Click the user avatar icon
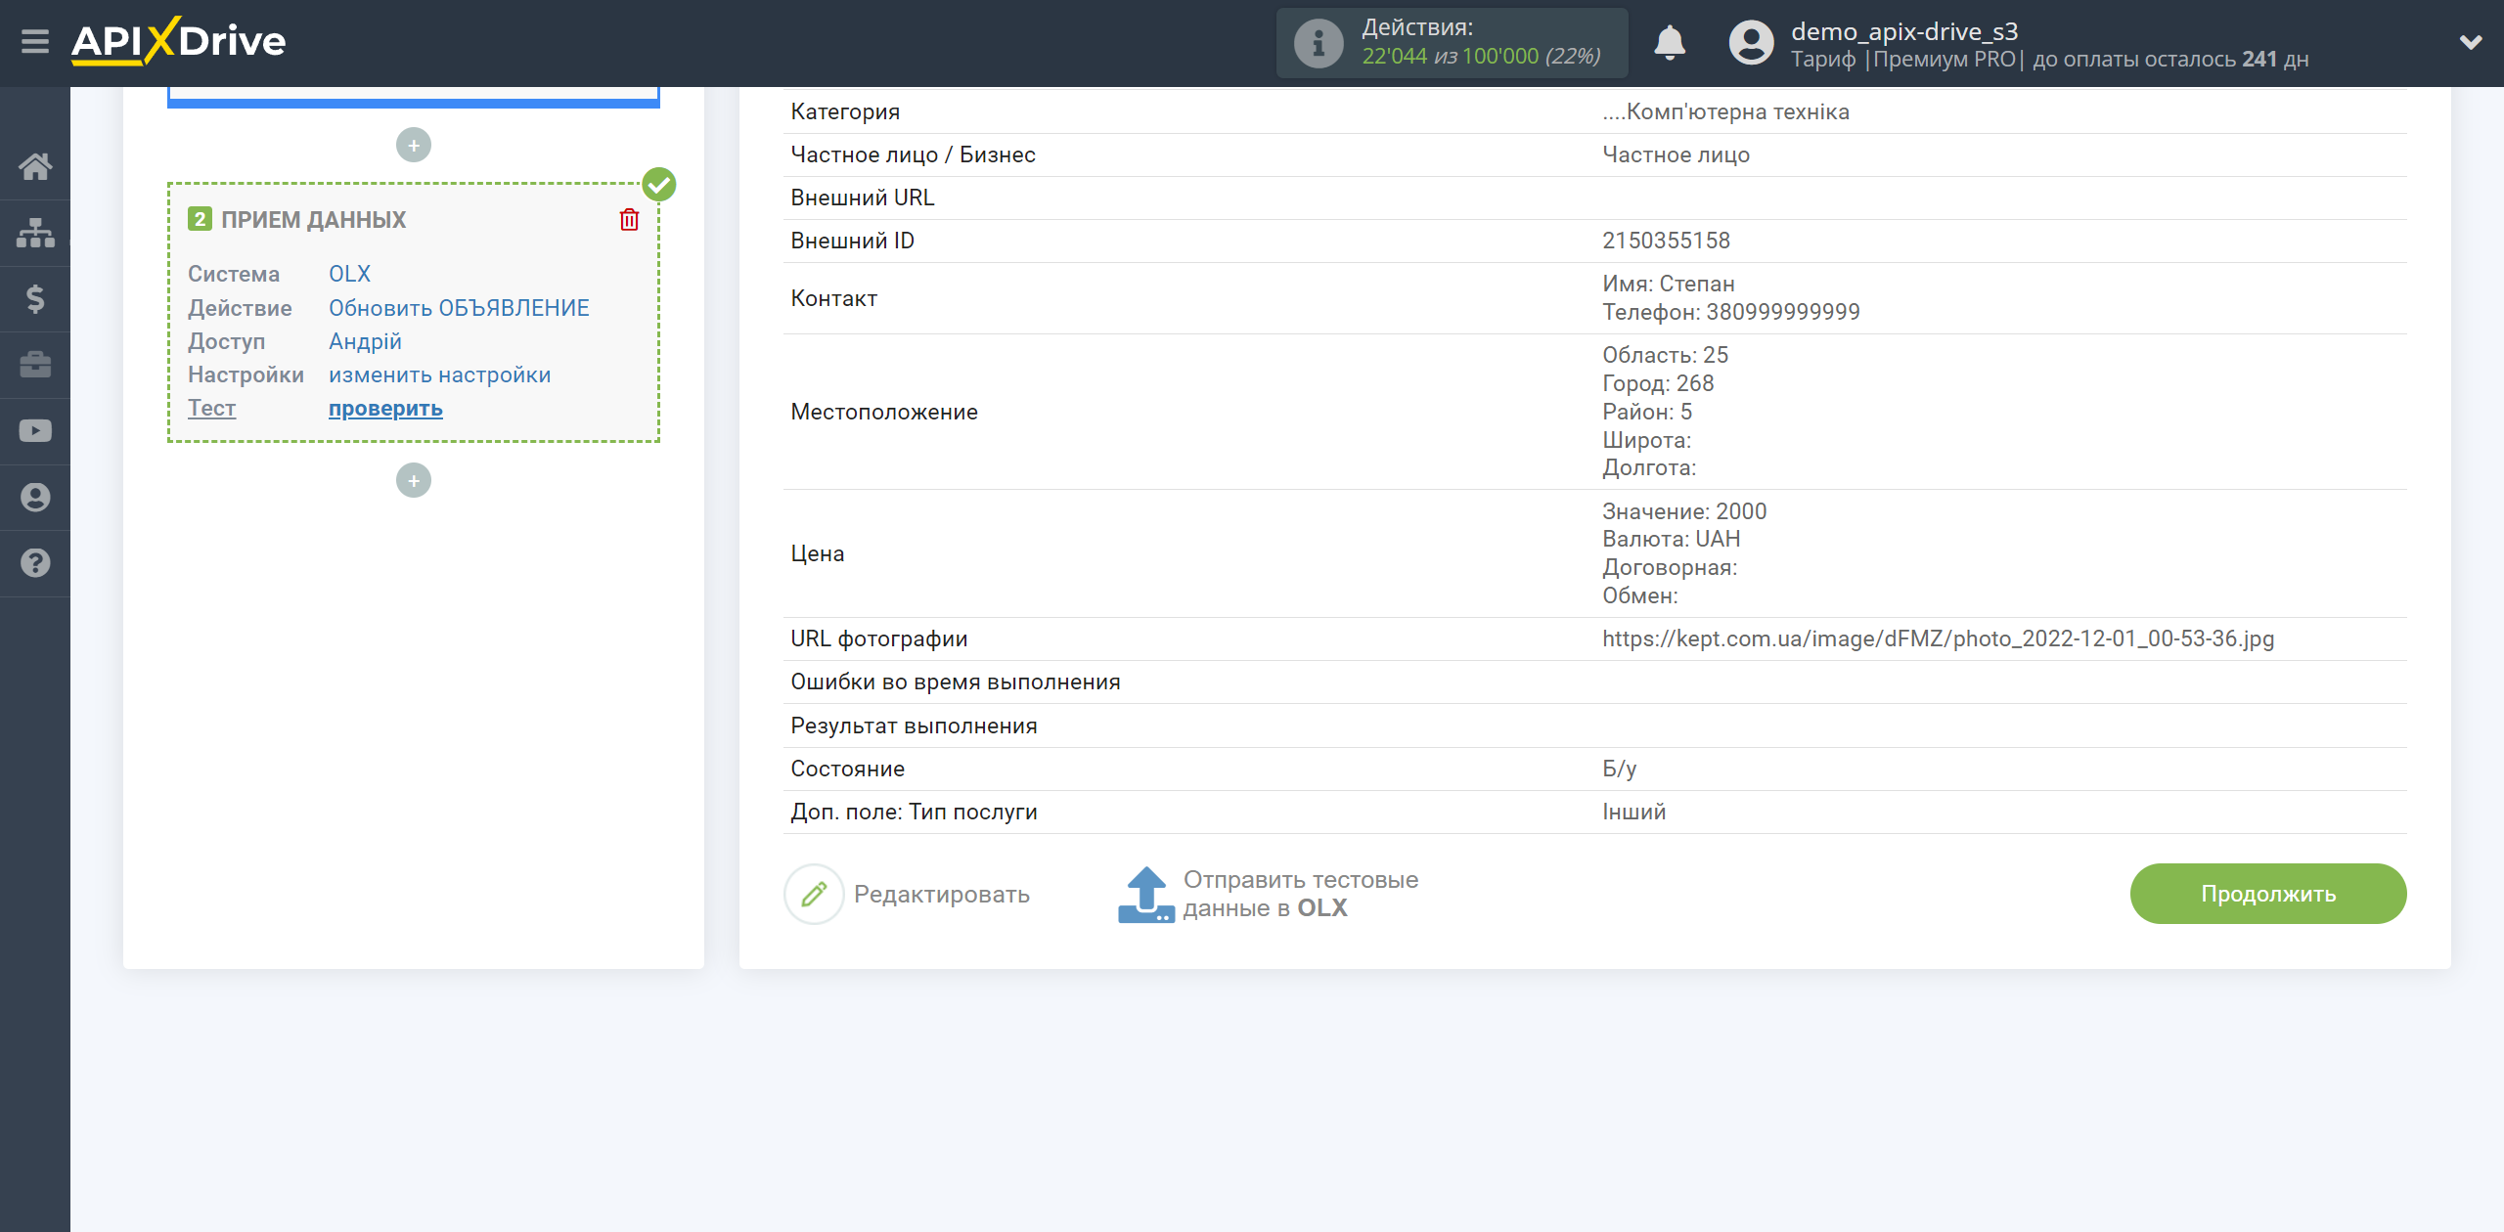 (x=1751, y=43)
